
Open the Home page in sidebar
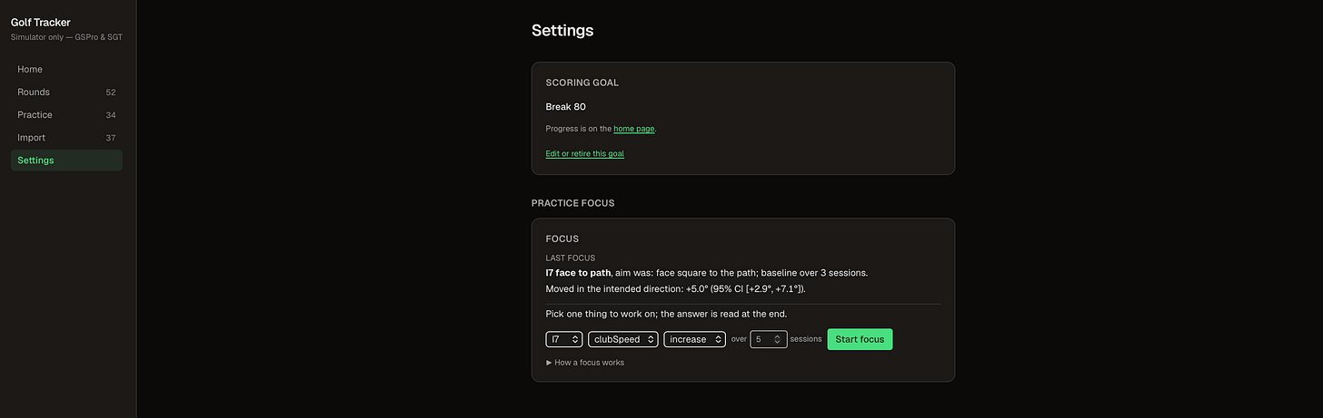coord(66,70)
